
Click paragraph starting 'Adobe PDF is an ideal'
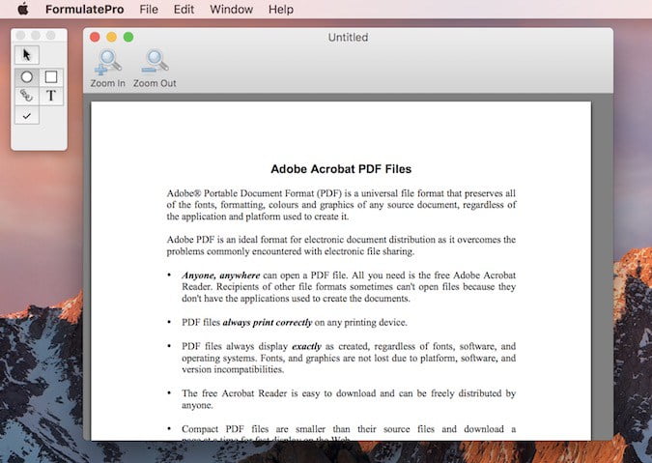[x=341, y=246]
